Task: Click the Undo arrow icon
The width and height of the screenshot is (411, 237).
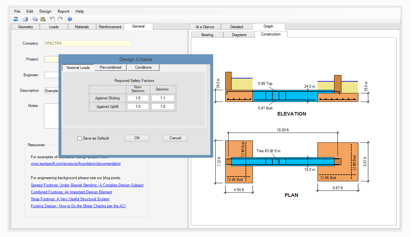Action: click(52, 19)
